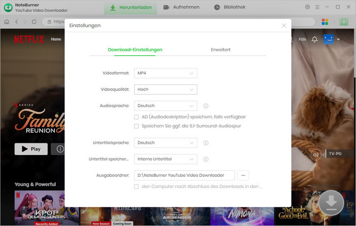356x226 pixels.
Task: Open the Audiosprache Deutsch dropdown
Action: click(165, 105)
